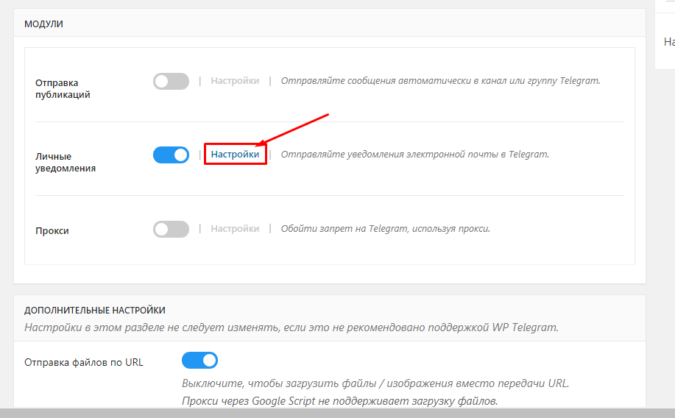Disable the Личные уведомления toggle

(x=171, y=155)
